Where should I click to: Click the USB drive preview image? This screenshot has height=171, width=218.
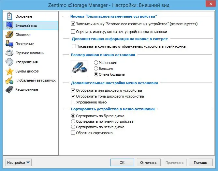click(x=80, y=68)
